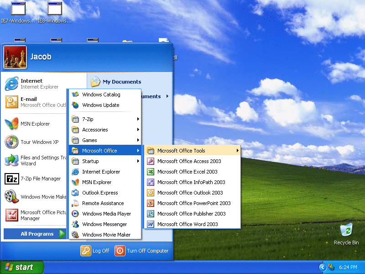Click the Windows Update globe icon
365x274 pixels.
pos(75,105)
